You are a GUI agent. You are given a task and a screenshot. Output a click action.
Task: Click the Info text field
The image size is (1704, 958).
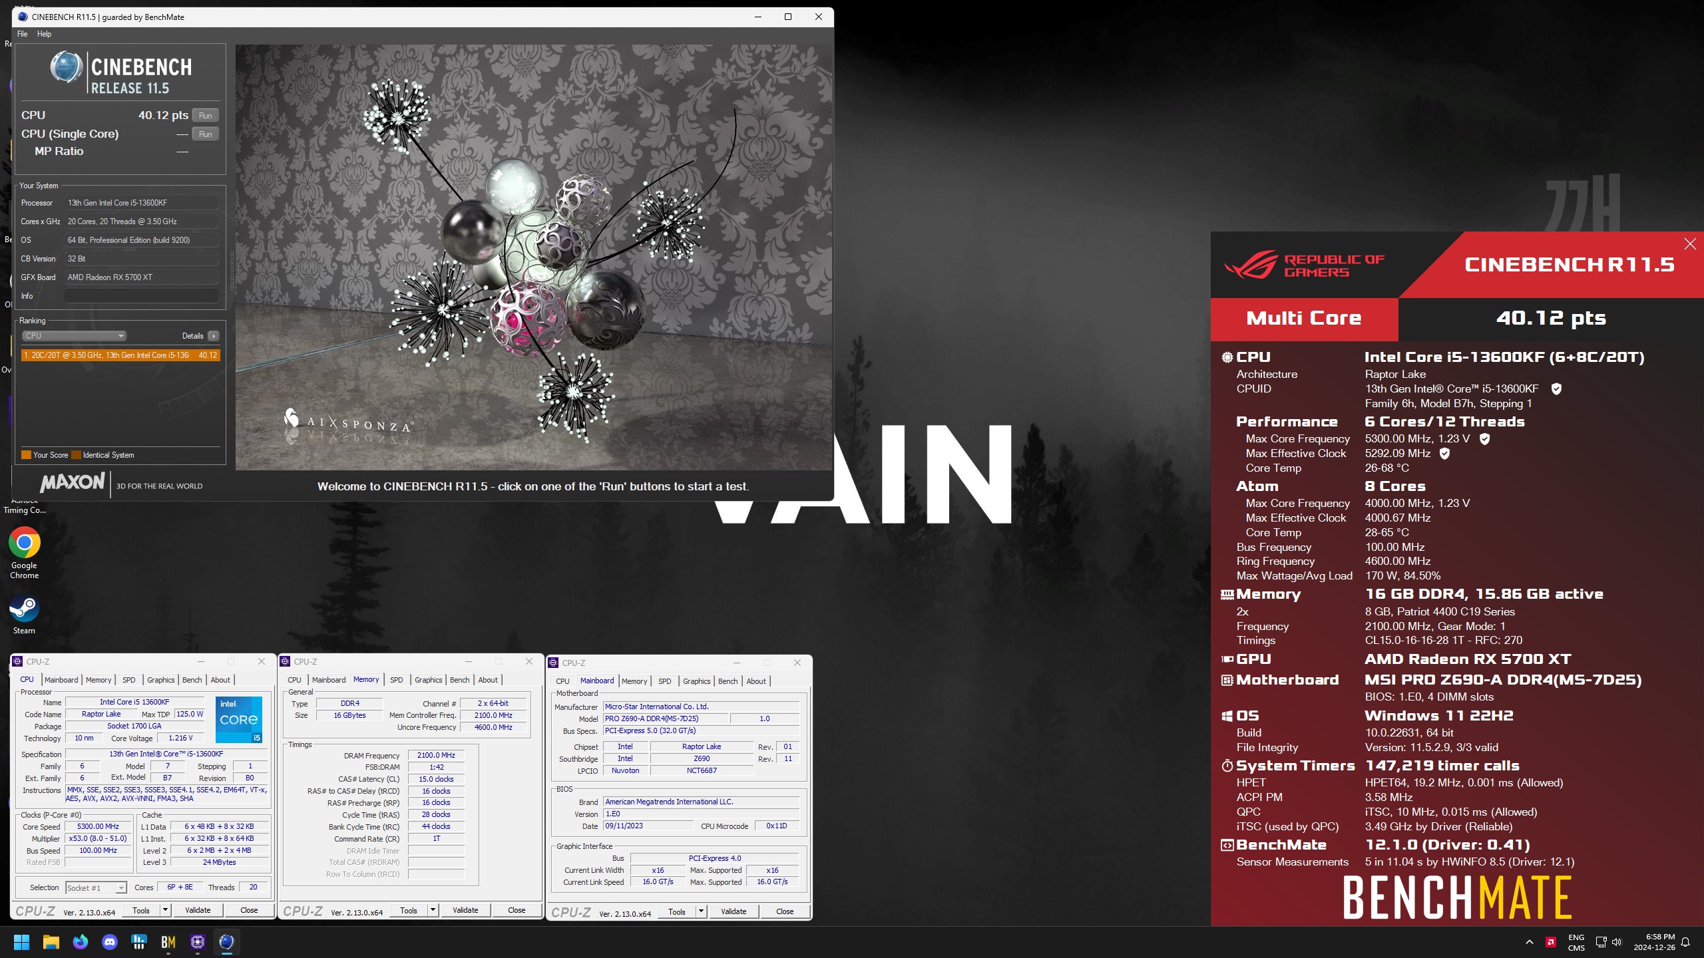coord(141,296)
